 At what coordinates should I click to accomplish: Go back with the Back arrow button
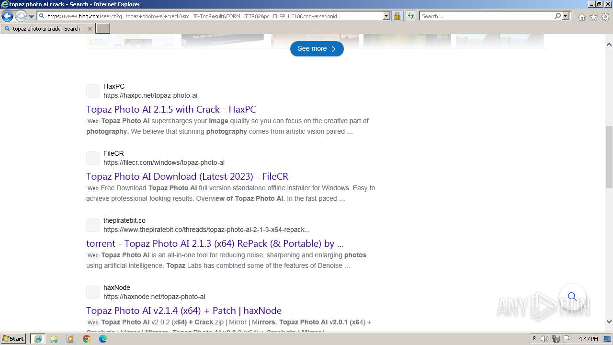click(x=7, y=16)
